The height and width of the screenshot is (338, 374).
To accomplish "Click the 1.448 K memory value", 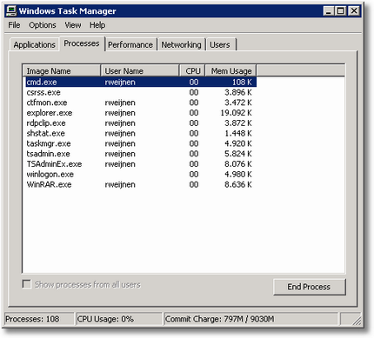I will (x=238, y=133).
